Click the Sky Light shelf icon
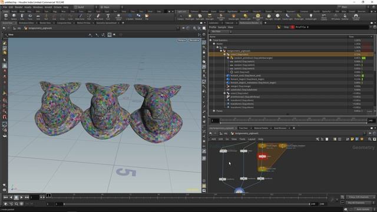The width and height of the screenshot is (377, 212). tap(269, 16)
